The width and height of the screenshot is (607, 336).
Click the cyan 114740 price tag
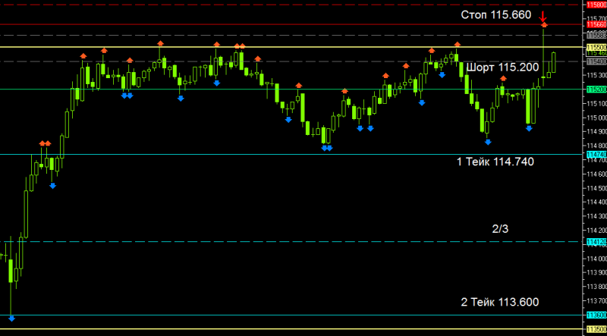(x=596, y=154)
